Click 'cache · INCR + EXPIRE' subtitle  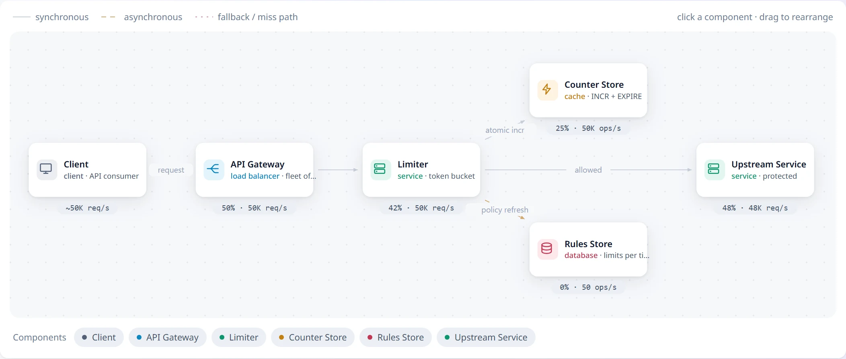coord(603,96)
